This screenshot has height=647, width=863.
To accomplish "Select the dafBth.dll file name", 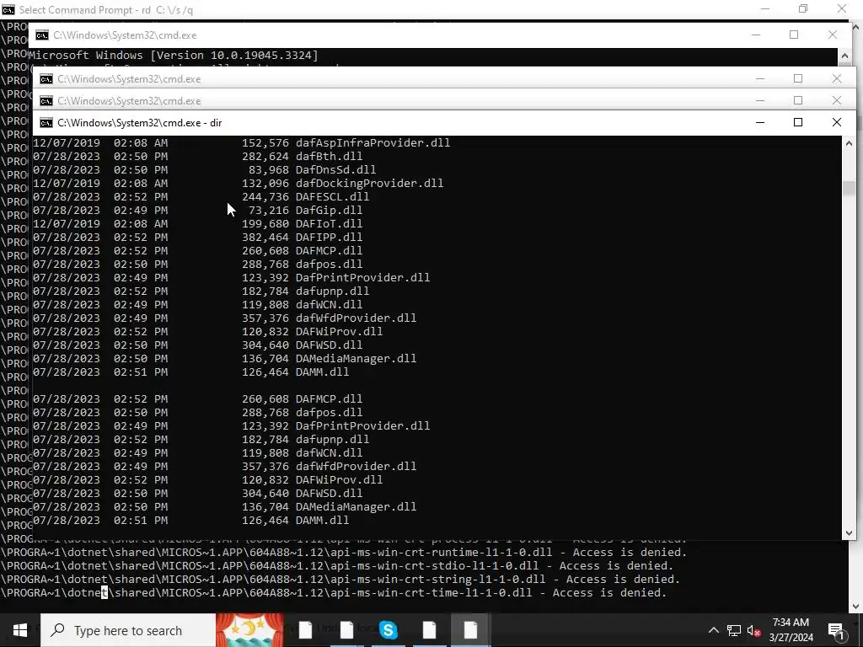I will click(x=330, y=156).
